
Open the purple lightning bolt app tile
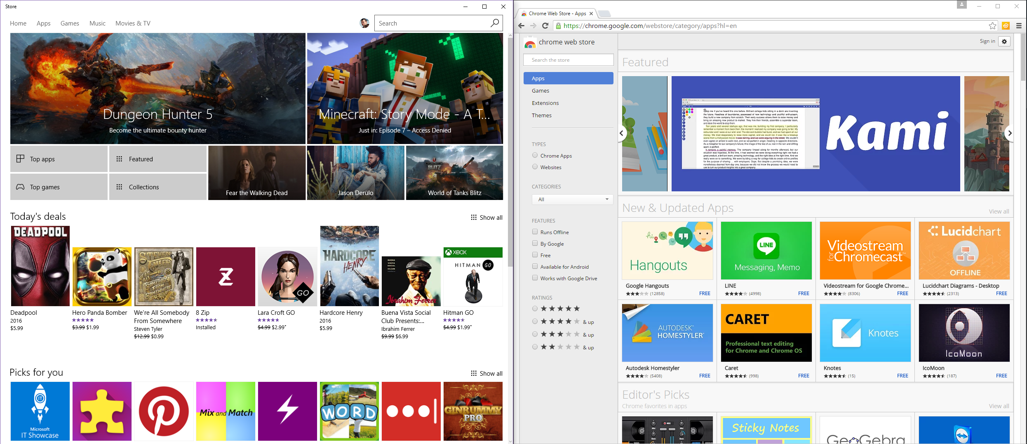coord(287,411)
